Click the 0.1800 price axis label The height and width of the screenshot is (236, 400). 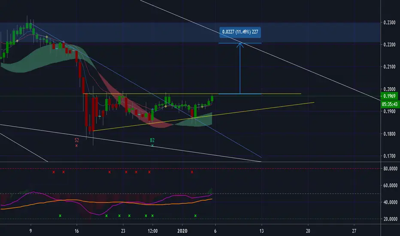tap(389, 134)
